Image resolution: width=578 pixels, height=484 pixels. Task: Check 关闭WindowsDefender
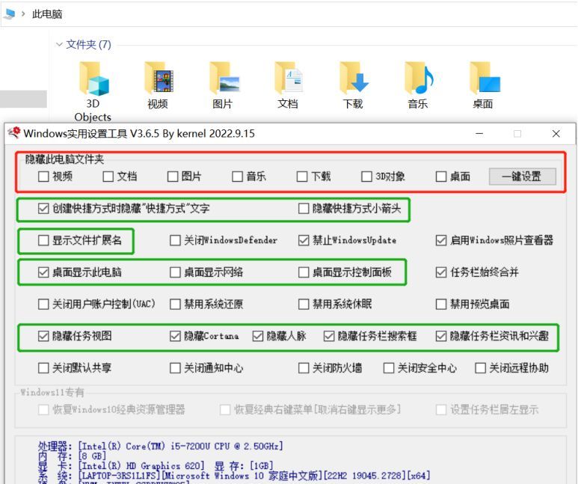pos(175,241)
